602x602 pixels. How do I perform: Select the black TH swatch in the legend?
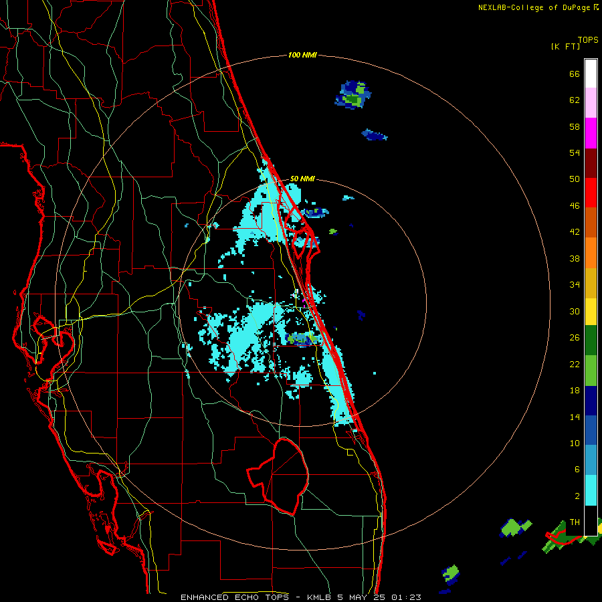click(591, 520)
